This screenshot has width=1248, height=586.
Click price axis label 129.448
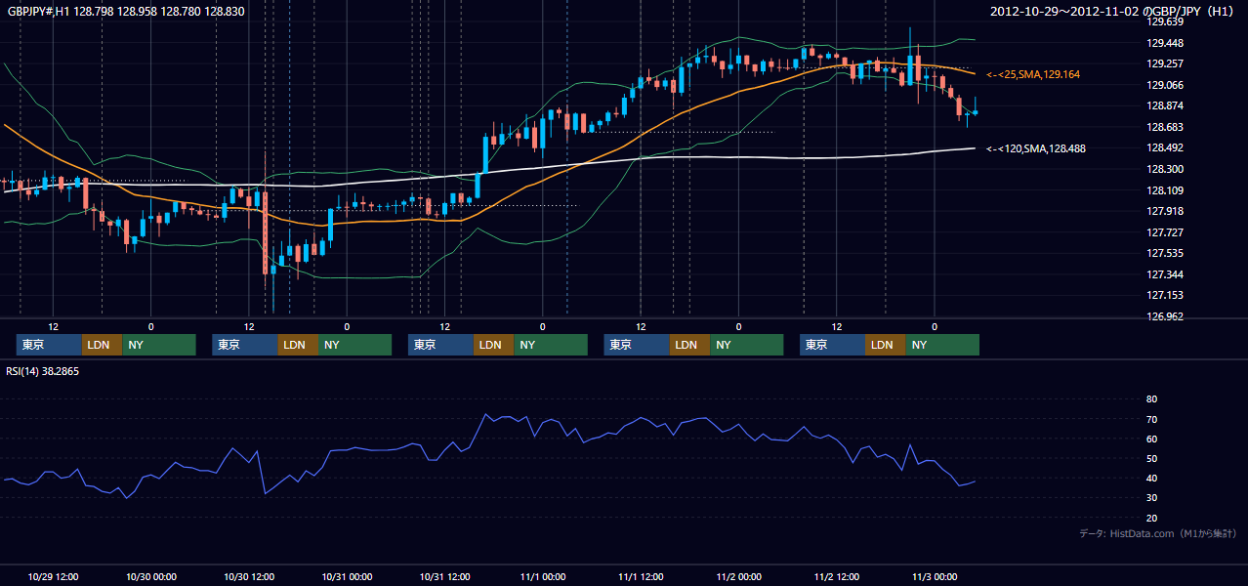[1164, 43]
